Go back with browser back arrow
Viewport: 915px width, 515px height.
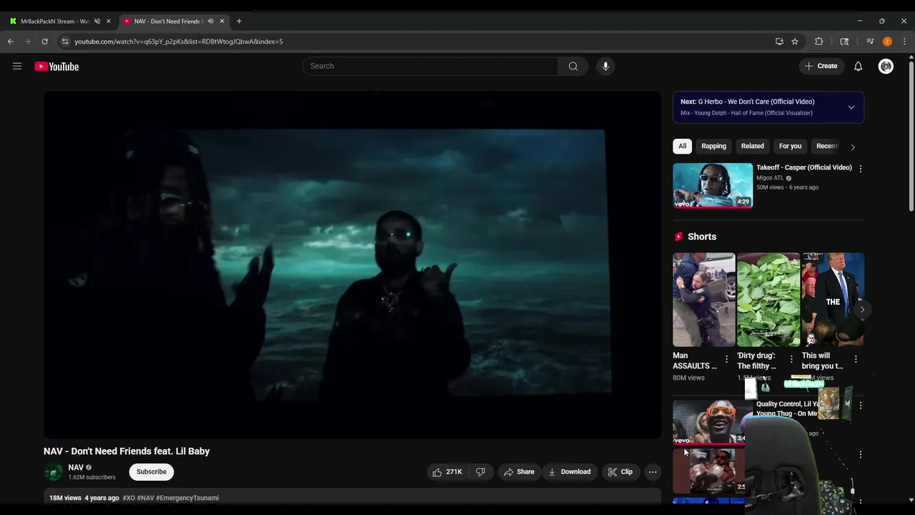(11, 41)
